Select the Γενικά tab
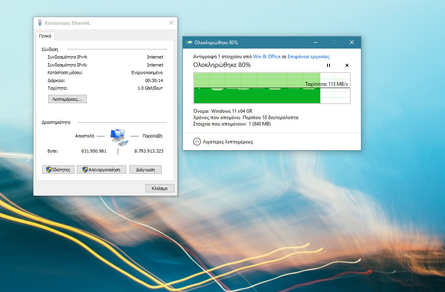 (x=45, y=36)
